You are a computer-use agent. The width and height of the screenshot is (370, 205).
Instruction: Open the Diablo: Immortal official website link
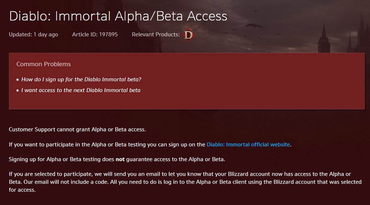tap(248, 144)
